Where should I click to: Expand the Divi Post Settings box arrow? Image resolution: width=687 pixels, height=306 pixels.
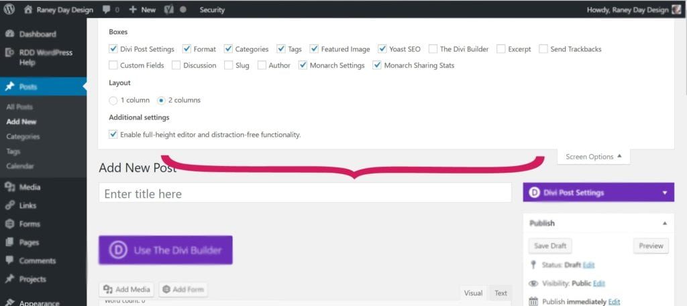click(665, 193)
